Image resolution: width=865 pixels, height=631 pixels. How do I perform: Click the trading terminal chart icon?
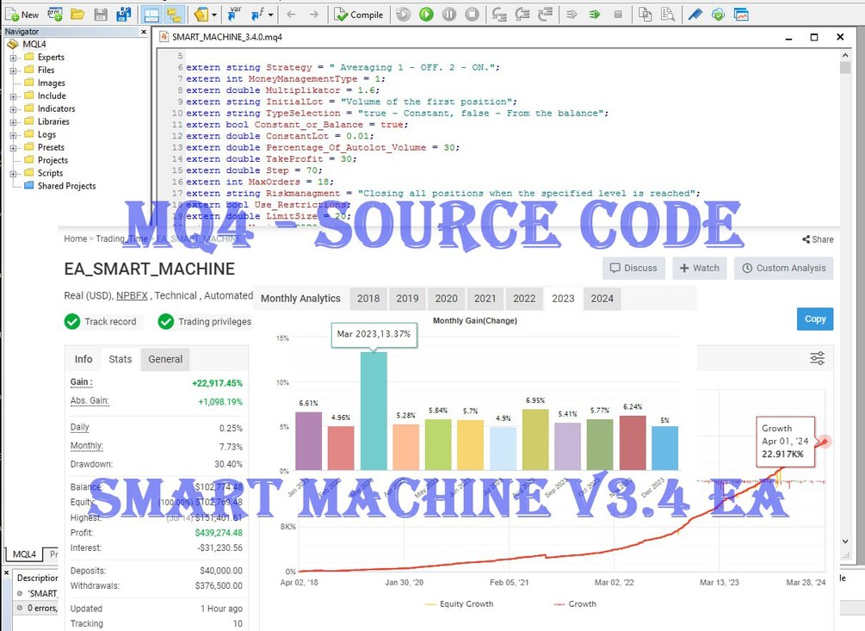[x=741, y=15]
